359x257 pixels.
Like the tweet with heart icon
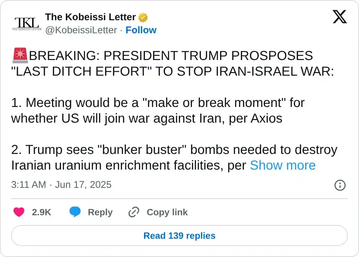(x=19, y=212)
